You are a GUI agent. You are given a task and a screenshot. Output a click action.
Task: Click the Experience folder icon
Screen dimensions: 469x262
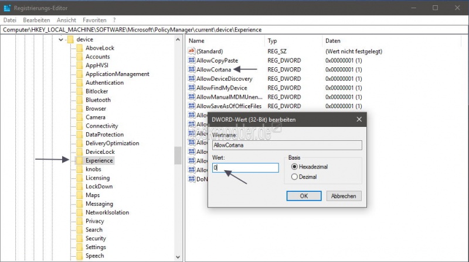click(80, 161)
